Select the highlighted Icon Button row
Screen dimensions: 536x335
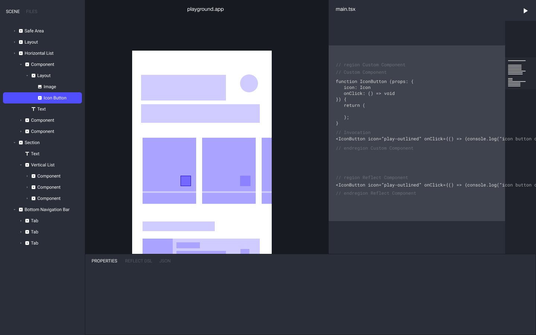[x=42, y=98]
